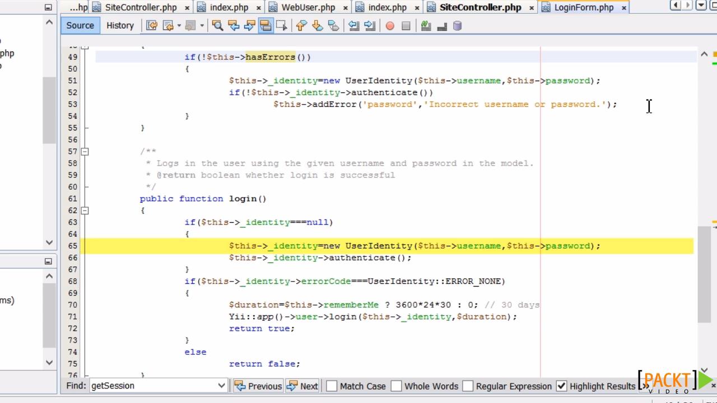Click "ERROR_NONE" on line 68

click(472, 282)
